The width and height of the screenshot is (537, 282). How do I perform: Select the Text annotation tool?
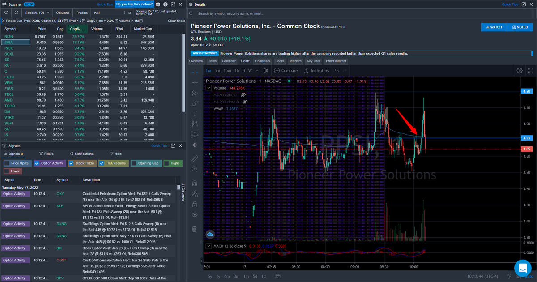click(x=195, y=114)
